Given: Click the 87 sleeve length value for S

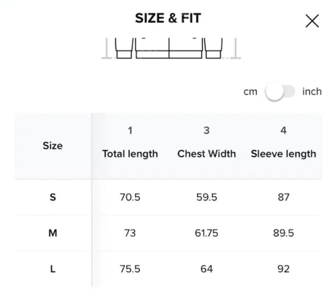Looking at the screenshot, I should click(283, 197).
